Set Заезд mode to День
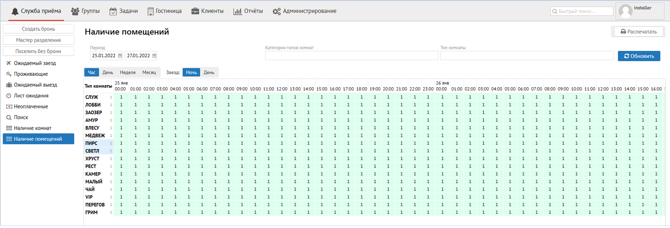670x228 pixels. pyautogui.click(x=209, y=72)
